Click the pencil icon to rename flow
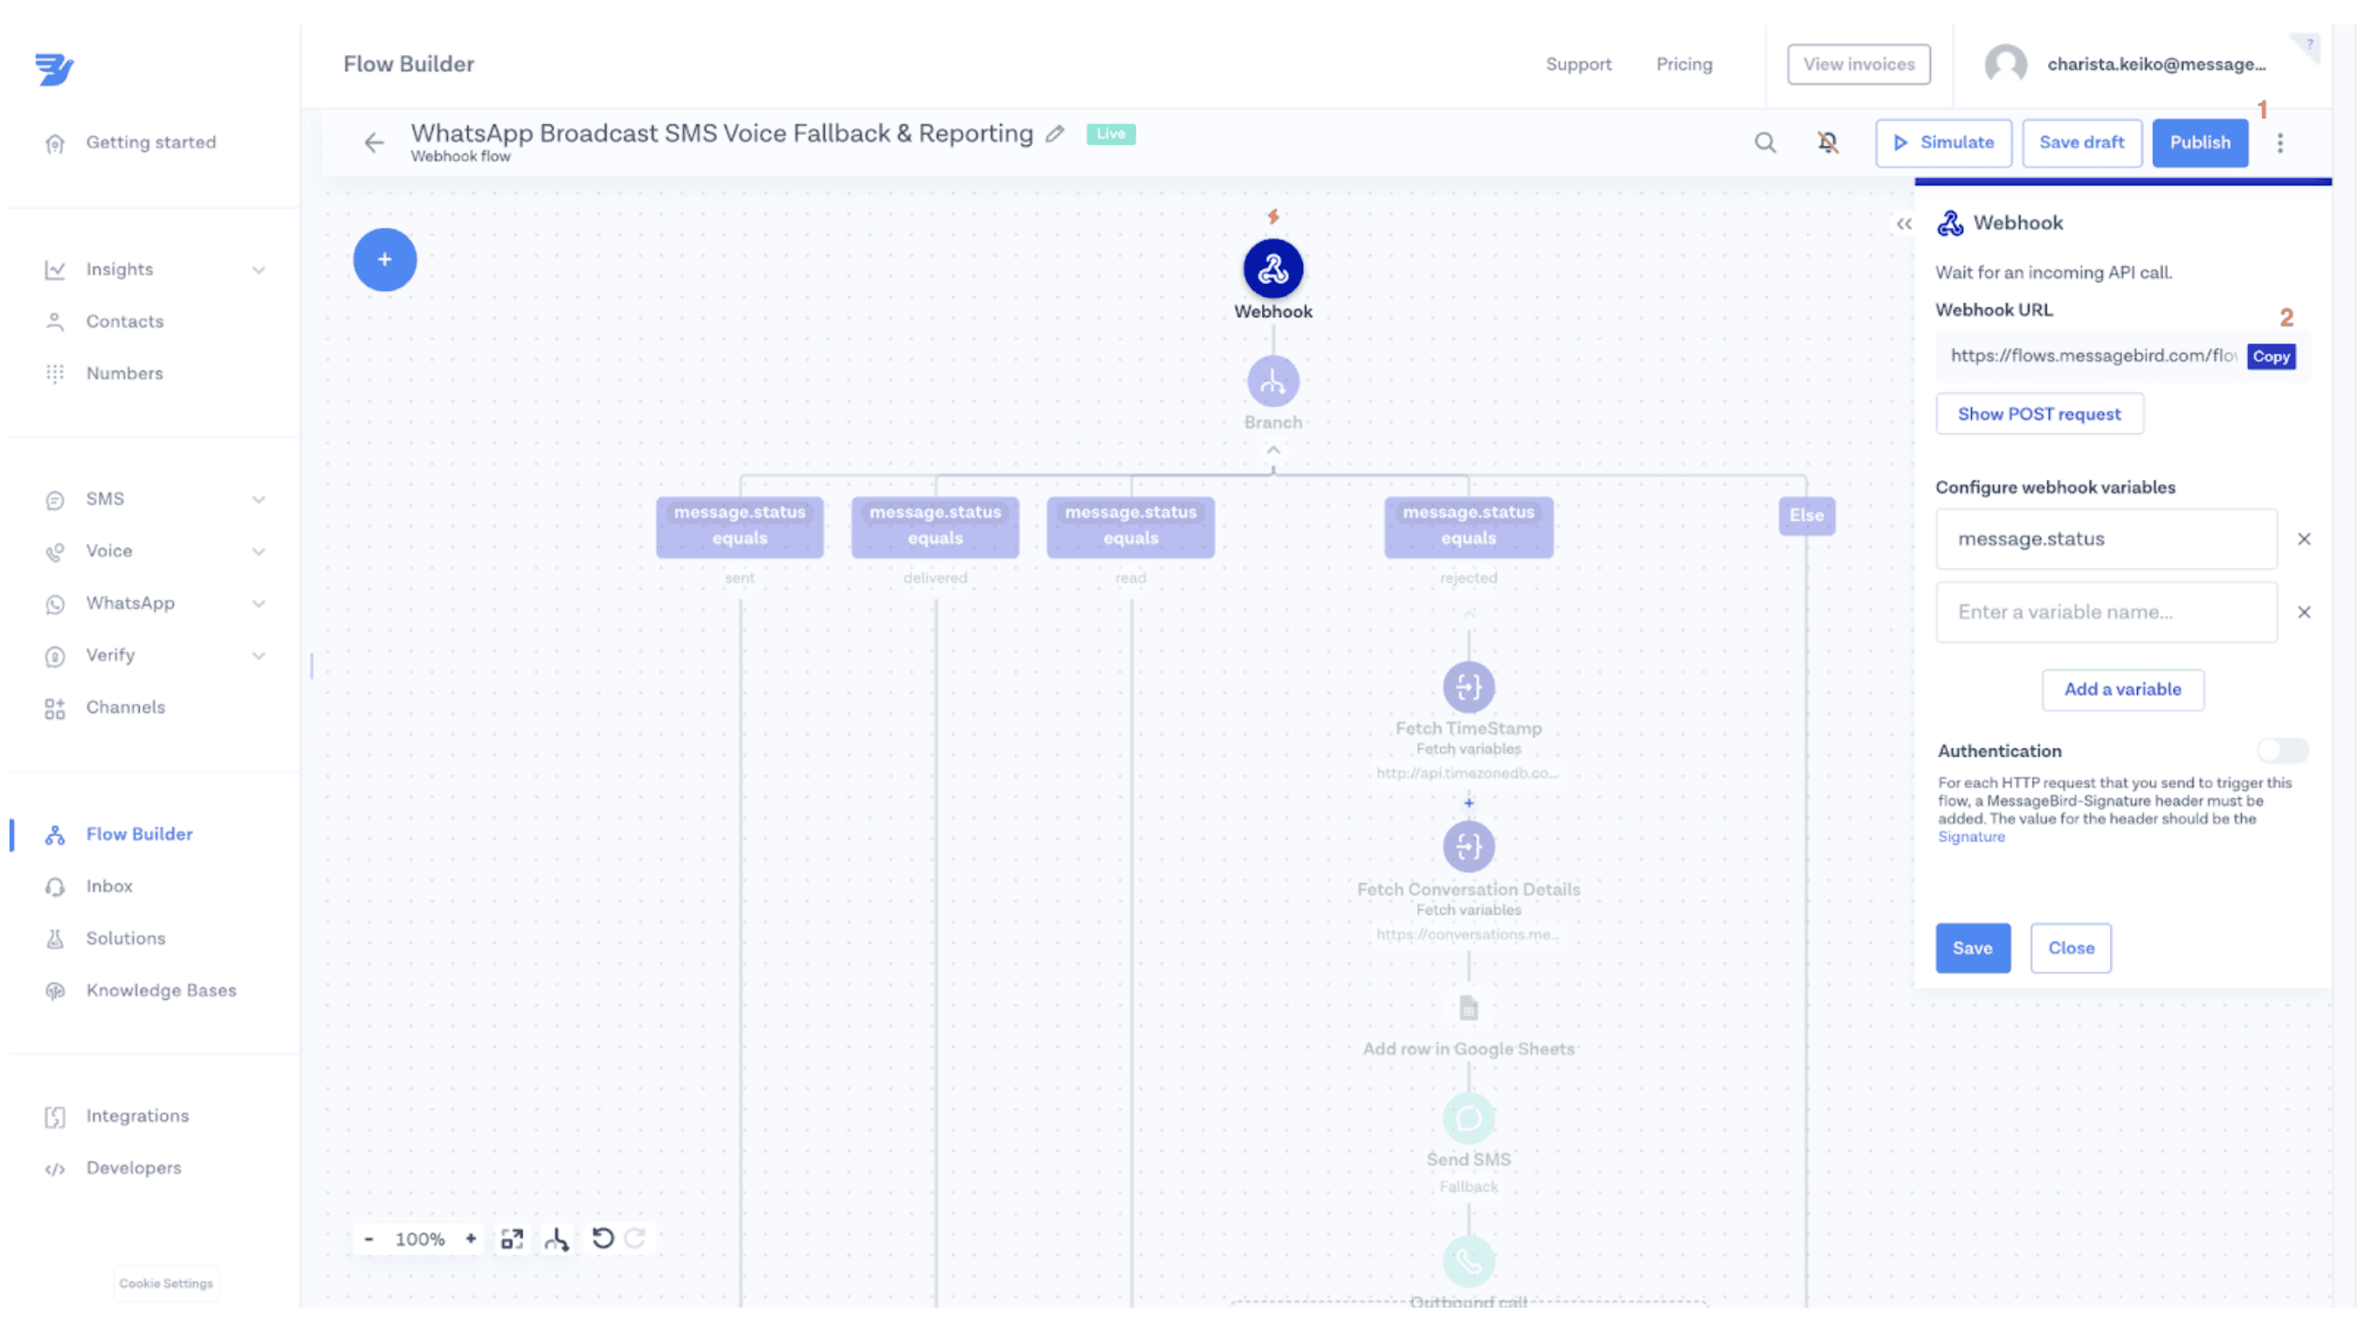Screen dimensions: 2358x1327 [x=1054, y=134]
